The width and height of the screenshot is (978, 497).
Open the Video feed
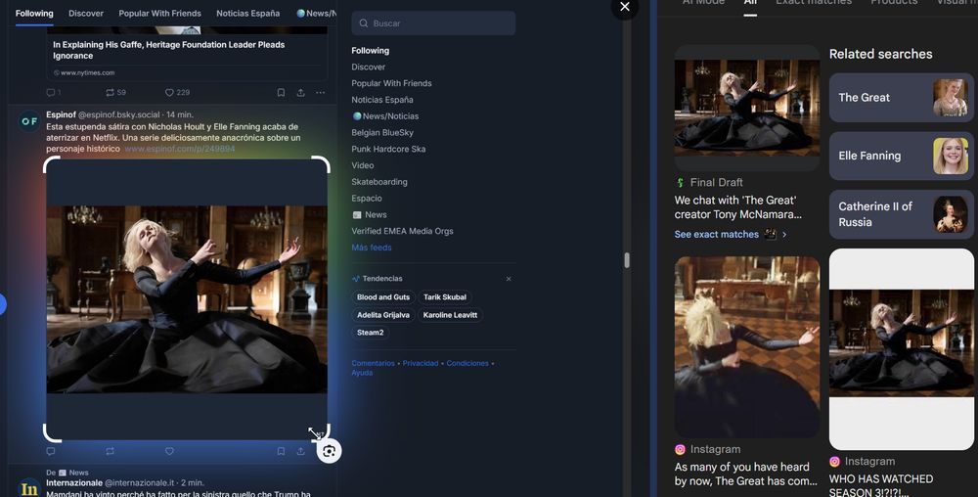(363, 165)
